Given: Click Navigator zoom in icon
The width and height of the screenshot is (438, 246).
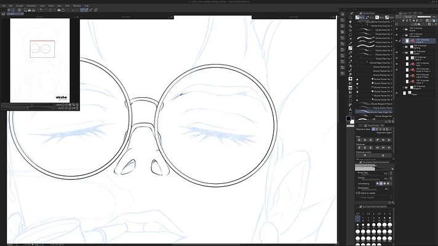Looking at the screenshot, I should [66, 105].
